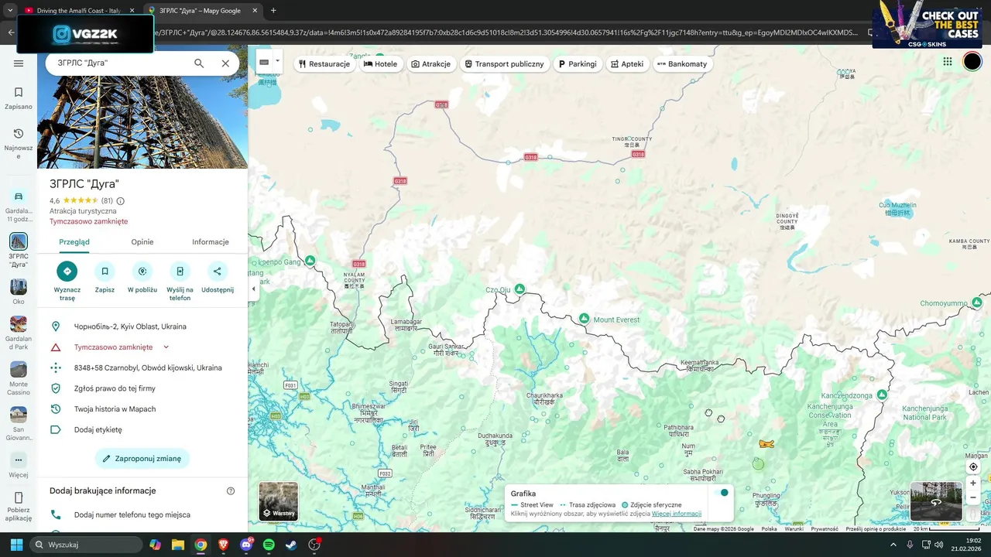The height and width of the screenshot is (557, 991).
Task: Switch to the Opinie tab
Action: point(142,242)
